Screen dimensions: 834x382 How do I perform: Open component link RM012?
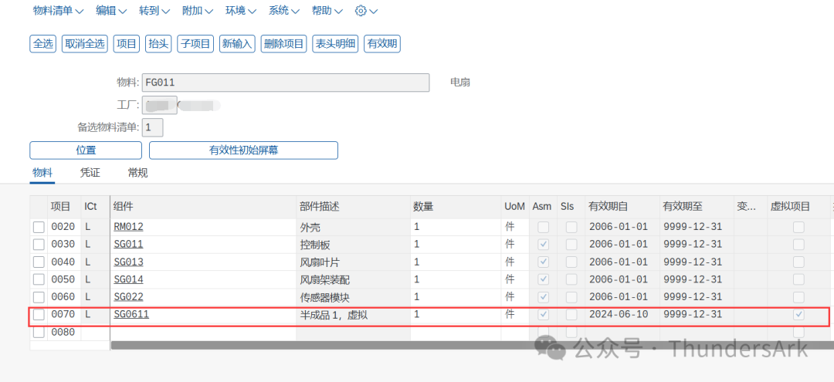point(128,227)
